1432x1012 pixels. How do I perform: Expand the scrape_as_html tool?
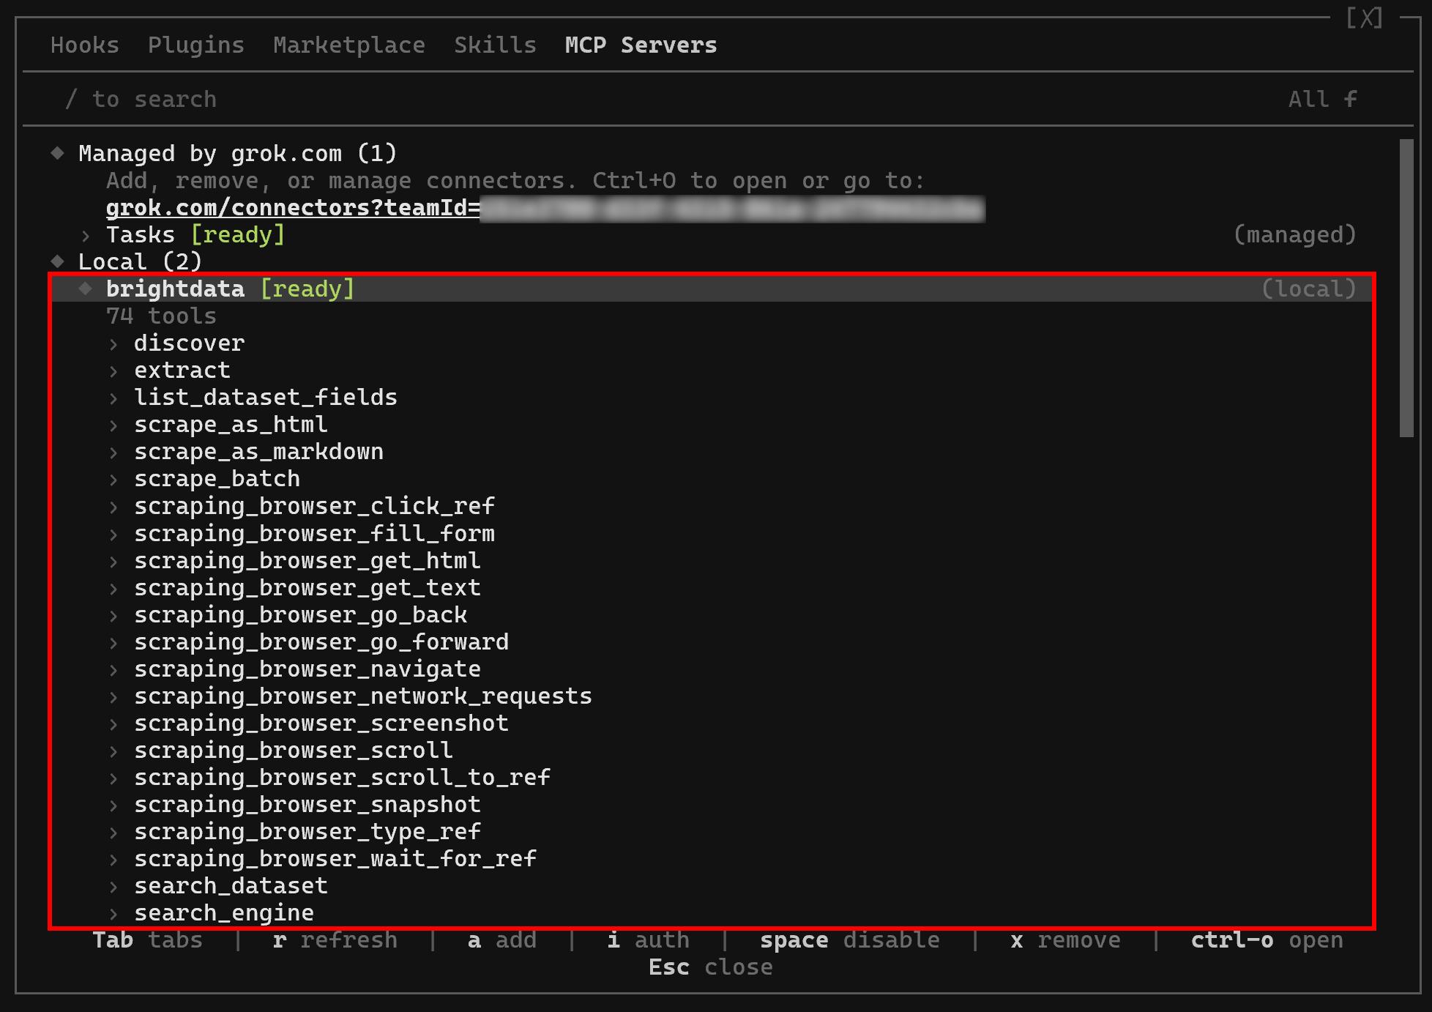point(113,425)
